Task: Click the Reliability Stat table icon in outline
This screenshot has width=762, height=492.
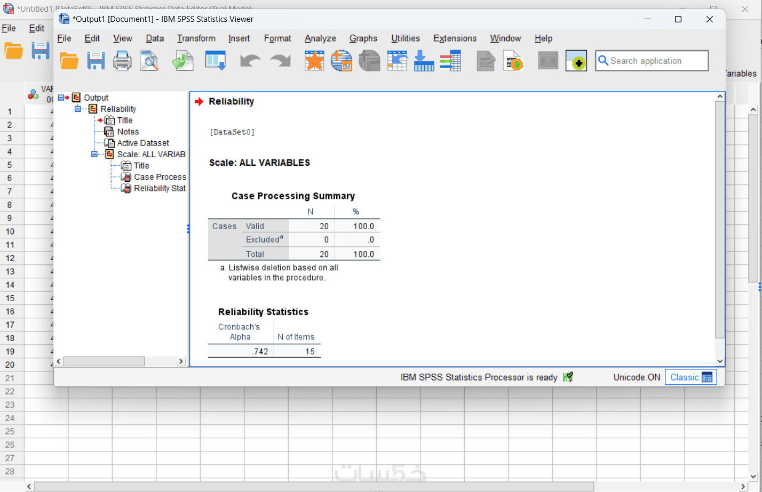Action: click(126, 188)
